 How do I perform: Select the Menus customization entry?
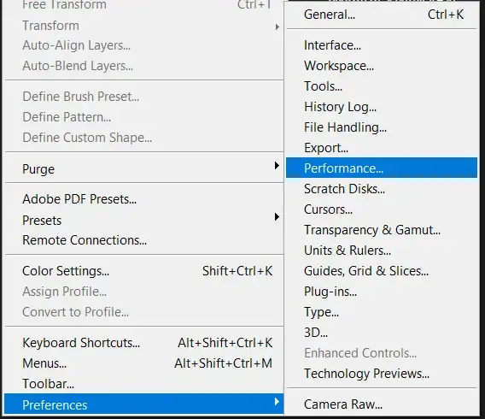pyautogui.click(x=144, y=363)
